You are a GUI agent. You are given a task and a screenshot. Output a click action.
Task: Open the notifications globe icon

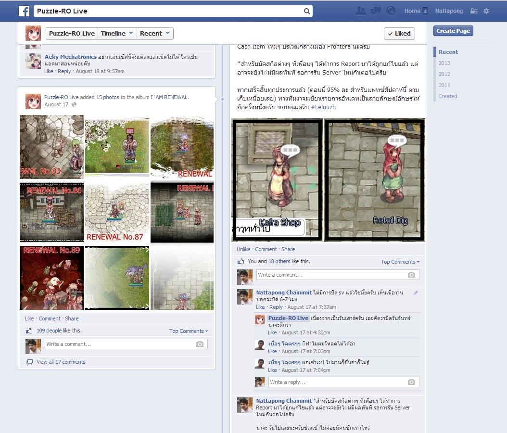click(391, 11)
